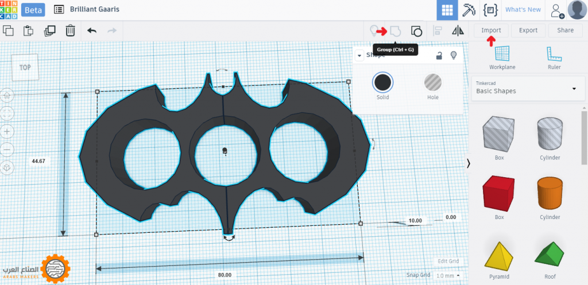Pick the striped hole Box shape
588x285 pixels.
tap(499, 134)
